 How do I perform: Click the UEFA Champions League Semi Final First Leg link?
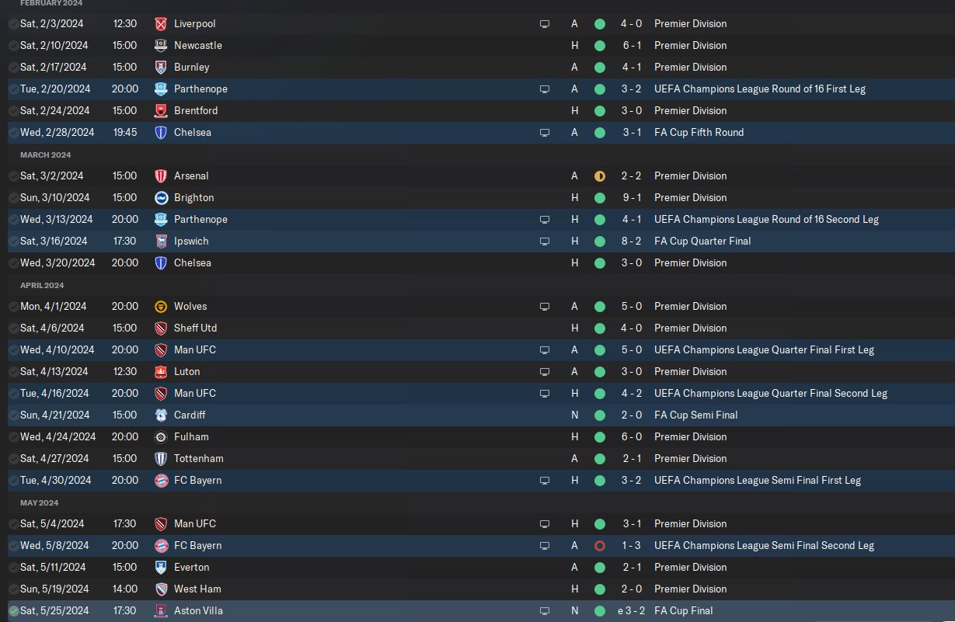click(x=757, y=481)
